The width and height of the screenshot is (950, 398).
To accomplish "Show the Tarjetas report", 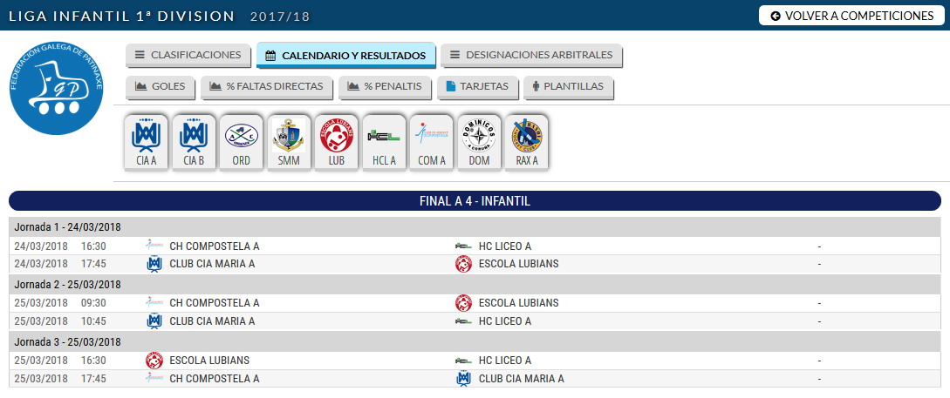I will coord(477,86).
